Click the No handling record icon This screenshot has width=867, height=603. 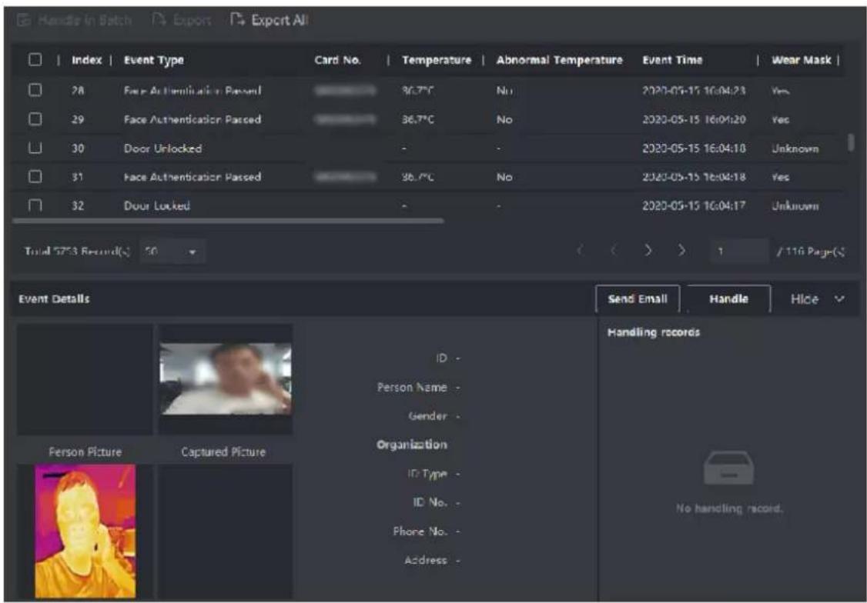[728, 467]
